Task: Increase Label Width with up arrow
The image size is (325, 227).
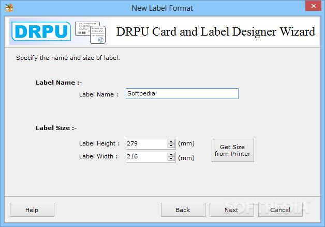Action: [171, 155]
